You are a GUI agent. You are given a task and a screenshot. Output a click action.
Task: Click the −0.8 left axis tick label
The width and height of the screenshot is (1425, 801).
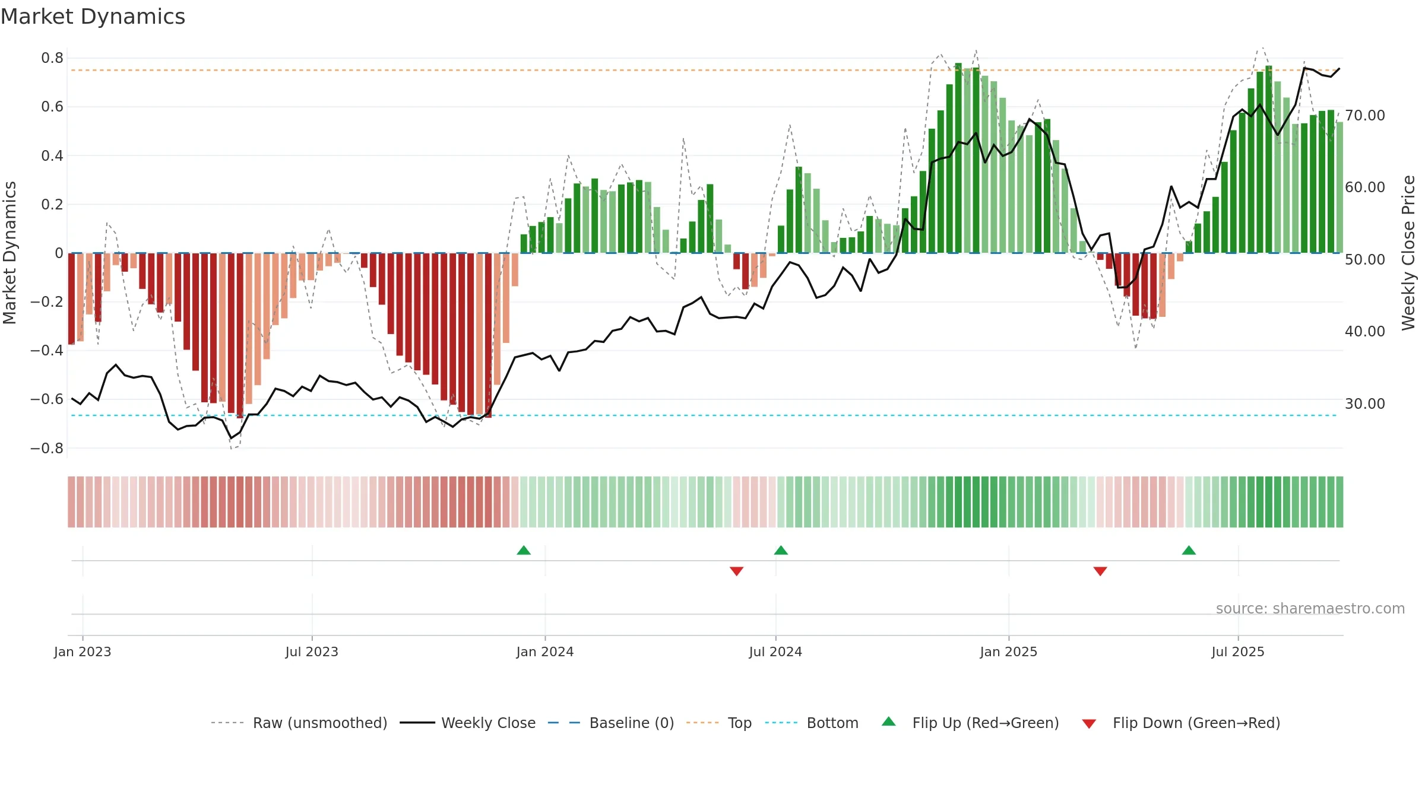coord(47,449)
